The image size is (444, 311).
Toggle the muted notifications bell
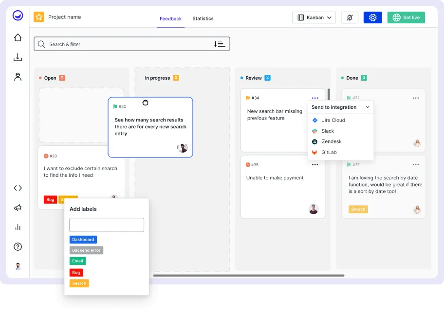(x=350, y=17)
